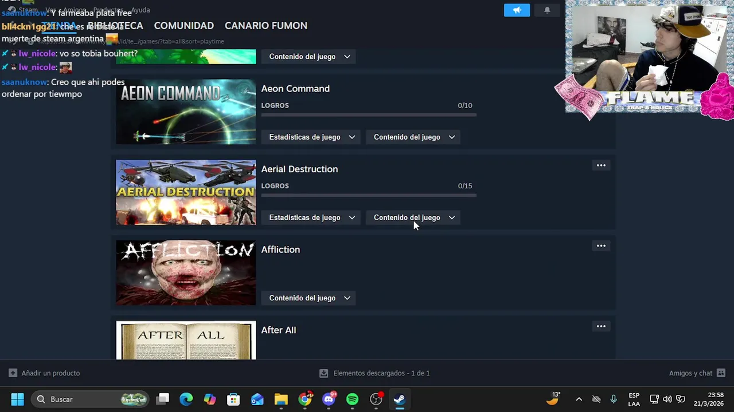
Task: Click the Steam taskbar icon
Action: click(x=400, y=399)
